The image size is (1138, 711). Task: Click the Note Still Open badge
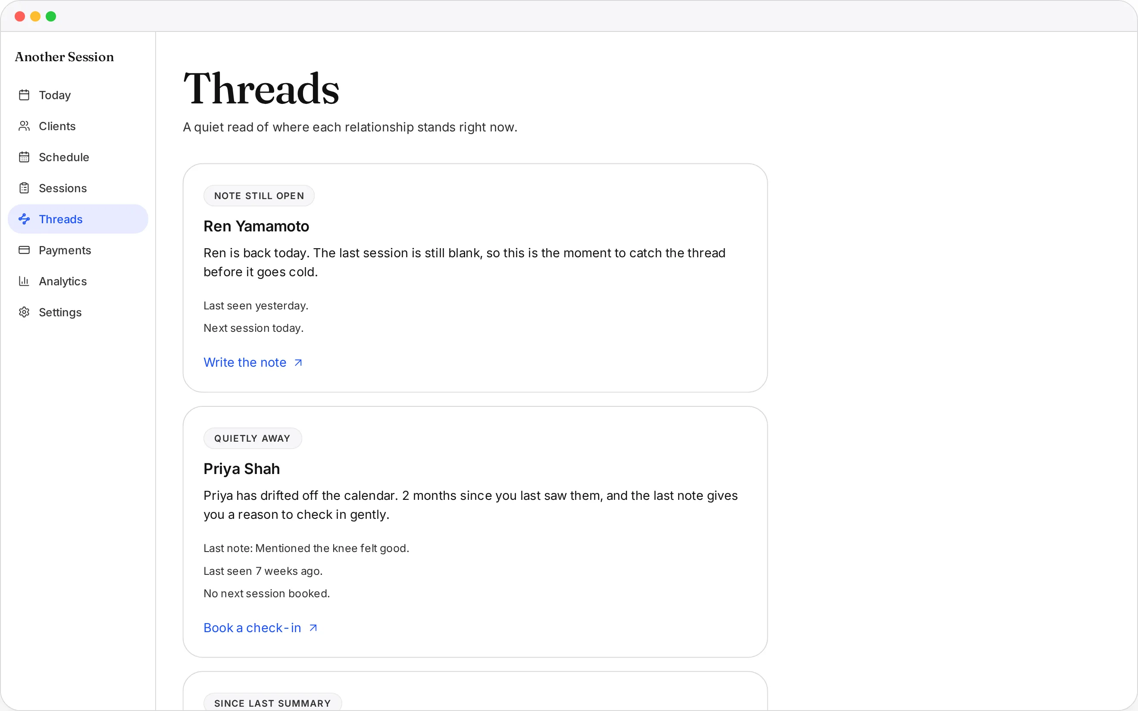click(259, 196)
